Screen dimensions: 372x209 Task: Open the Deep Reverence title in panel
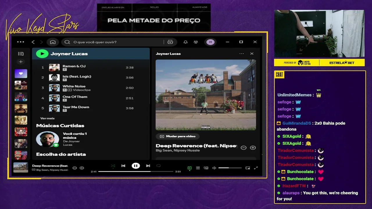196,146
